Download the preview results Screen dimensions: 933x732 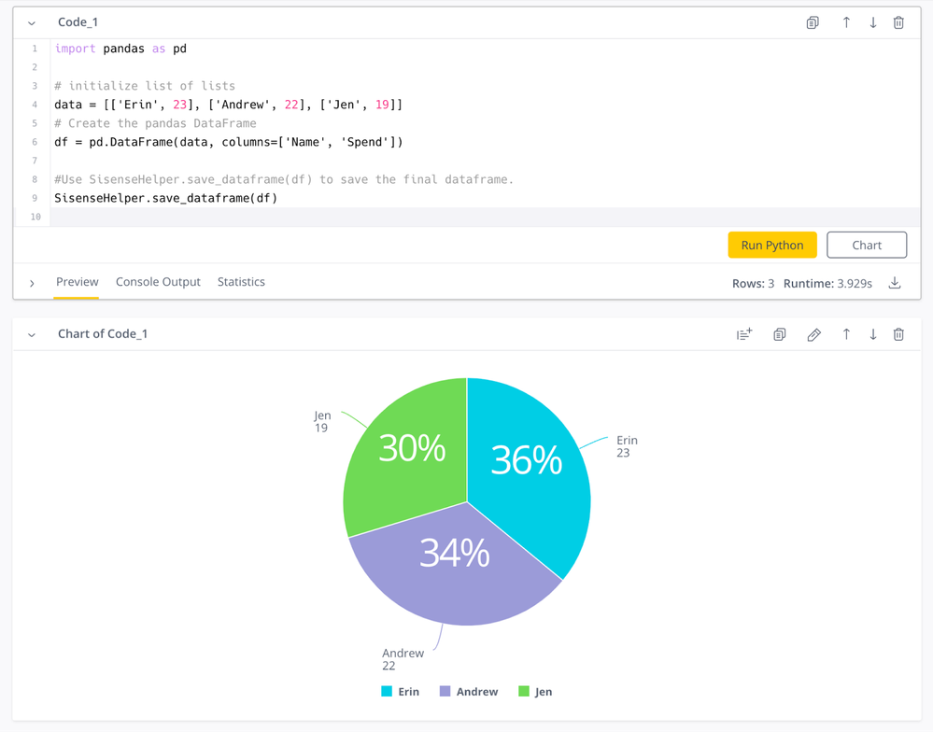click(895, 283)
